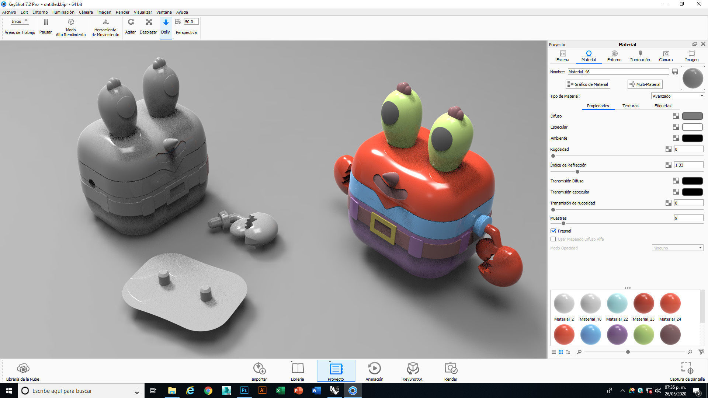Select the Propiedades tab

(598, 106)
